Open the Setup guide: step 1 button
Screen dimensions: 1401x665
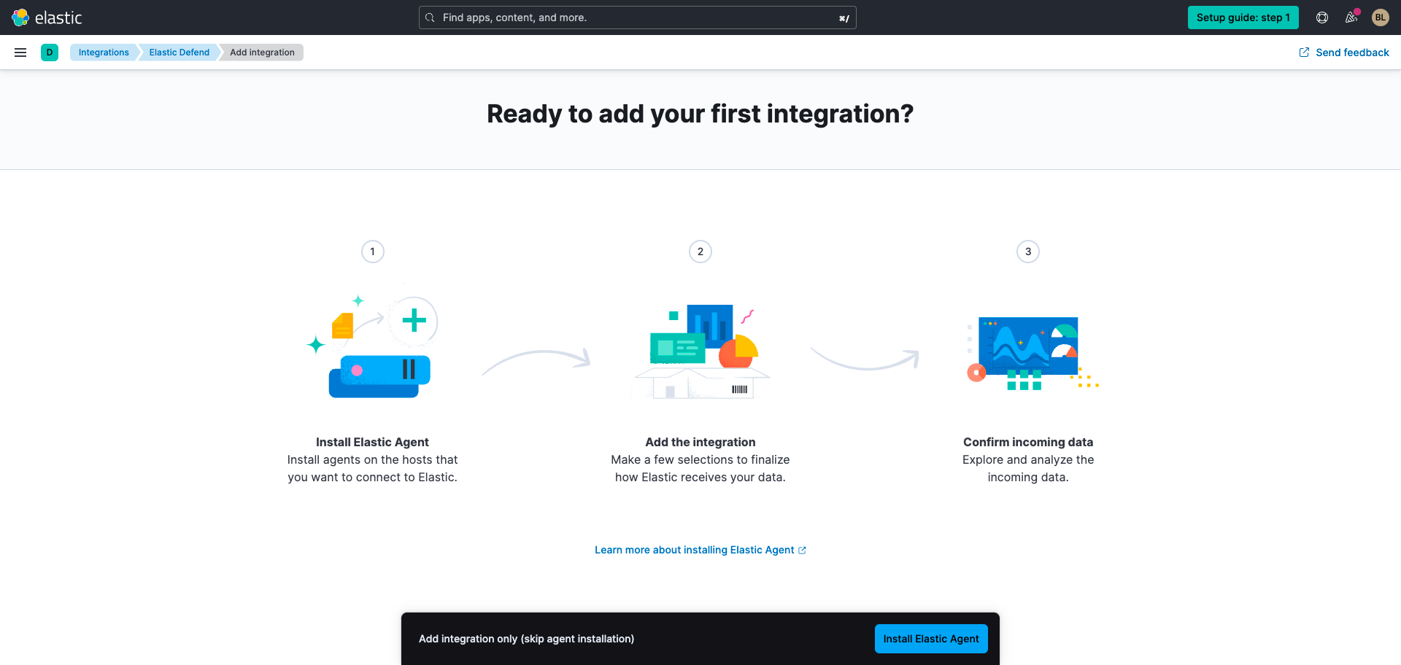(x=1243, y=17)
